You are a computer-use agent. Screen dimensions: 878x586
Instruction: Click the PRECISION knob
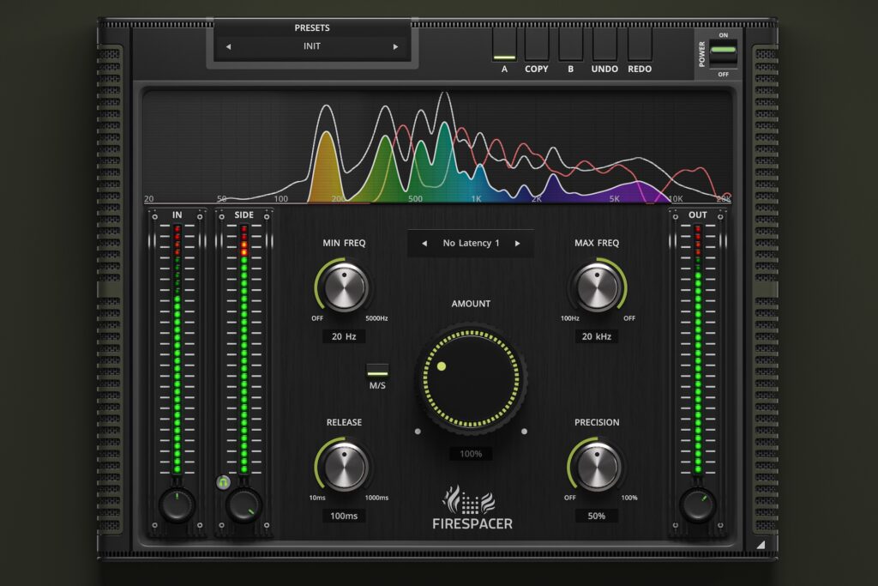pyautogui.click(x=597, y=467)
